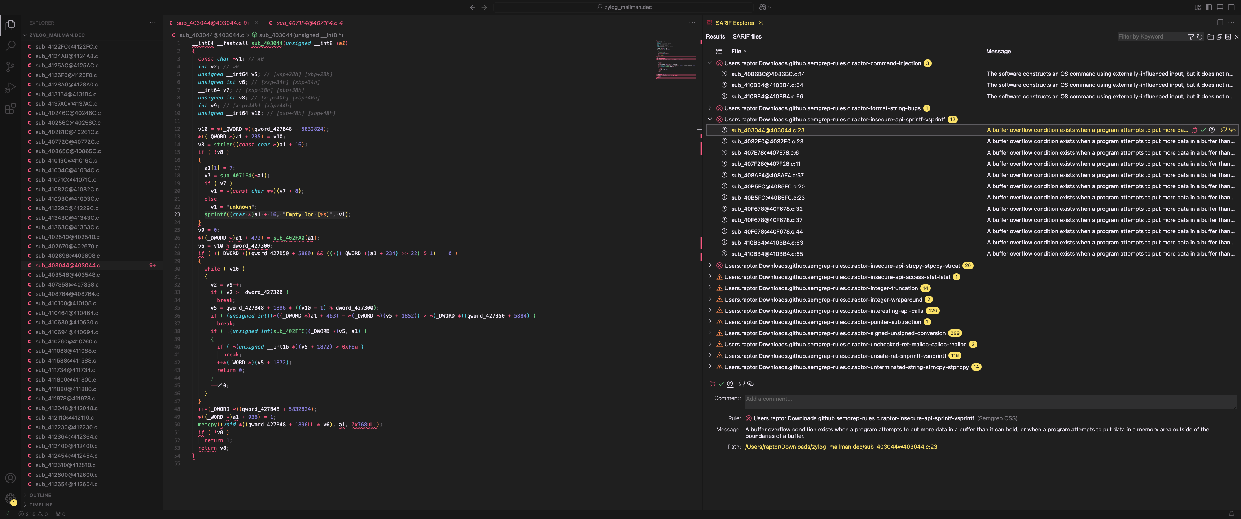Screen dimensions: 1241x519
Task: Mark result as bug in details panel
Action: pos(712,384)
